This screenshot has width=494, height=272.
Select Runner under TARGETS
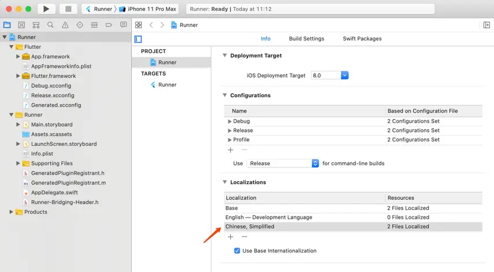tap(171, 85)
